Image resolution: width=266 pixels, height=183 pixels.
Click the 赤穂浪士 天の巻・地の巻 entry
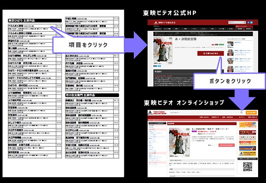click(x=92, y=102)
